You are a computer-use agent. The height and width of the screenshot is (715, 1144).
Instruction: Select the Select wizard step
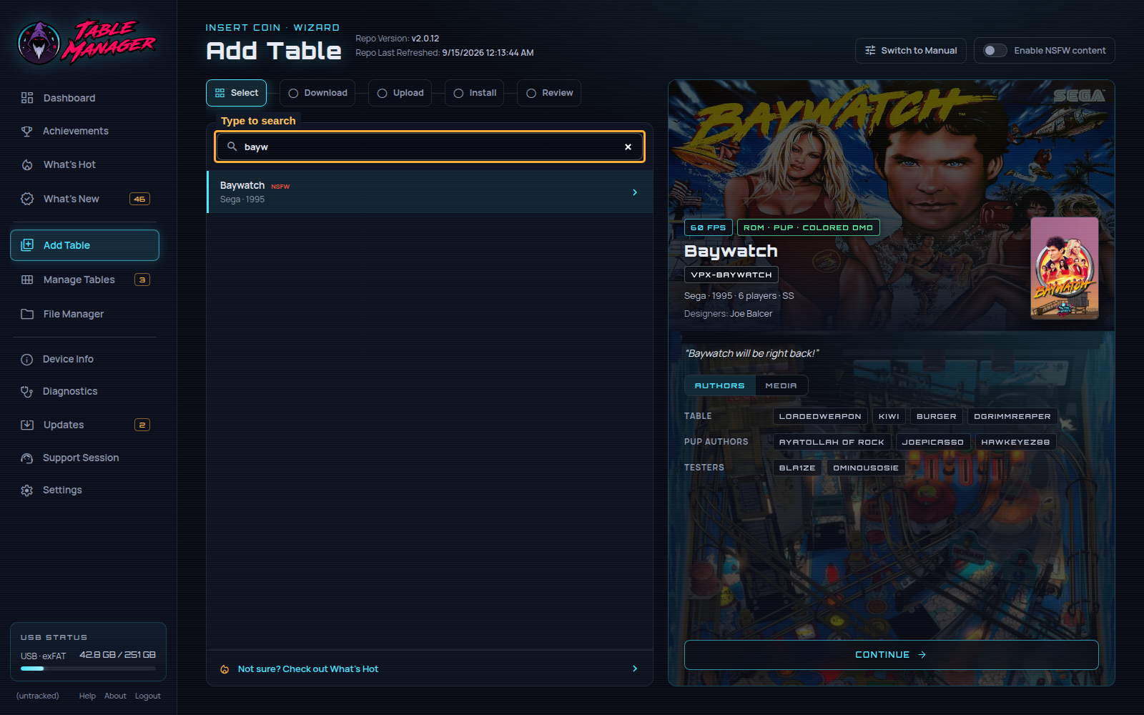pyautogui.click(x=237, y=93)
